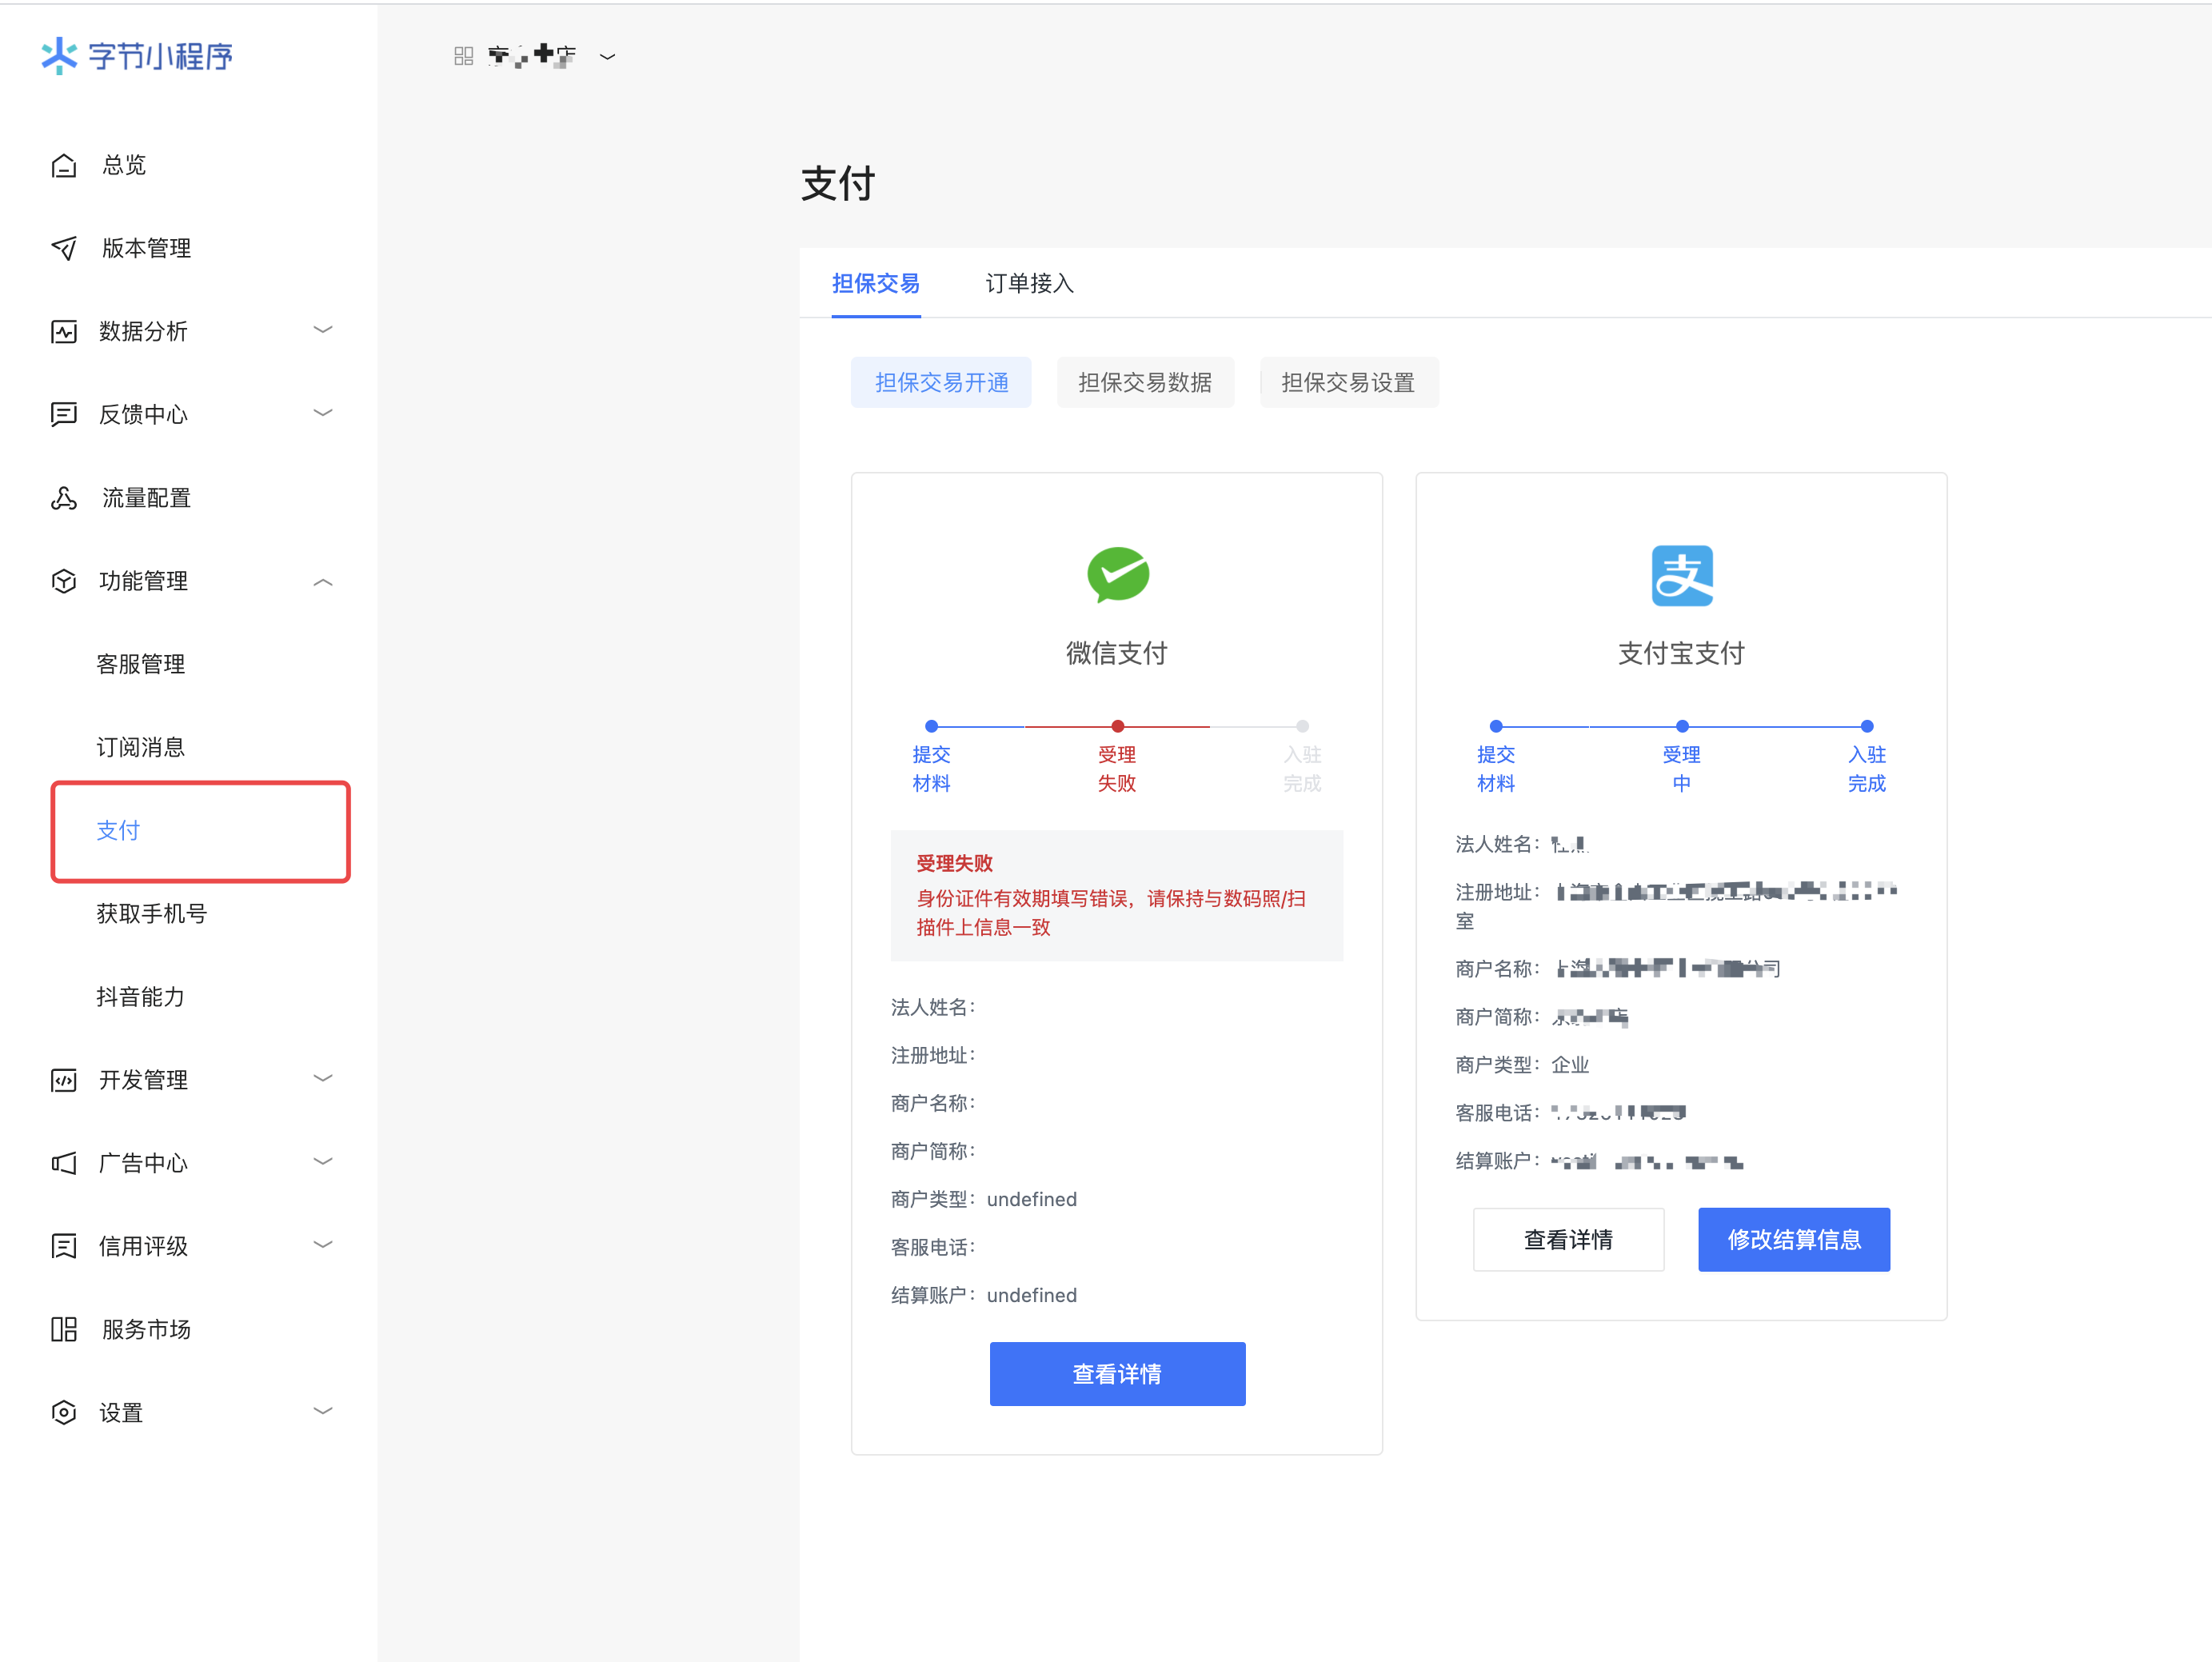Switch to the 订单接入 tab
The width and height of the screenshot is (2212, 1662).
coord(1029,284)
